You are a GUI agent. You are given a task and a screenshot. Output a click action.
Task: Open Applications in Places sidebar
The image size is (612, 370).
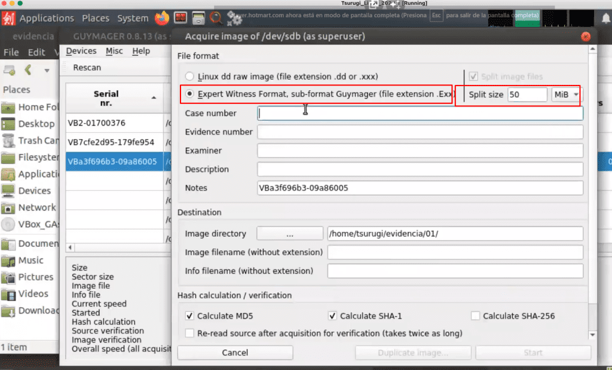point(30,174)
